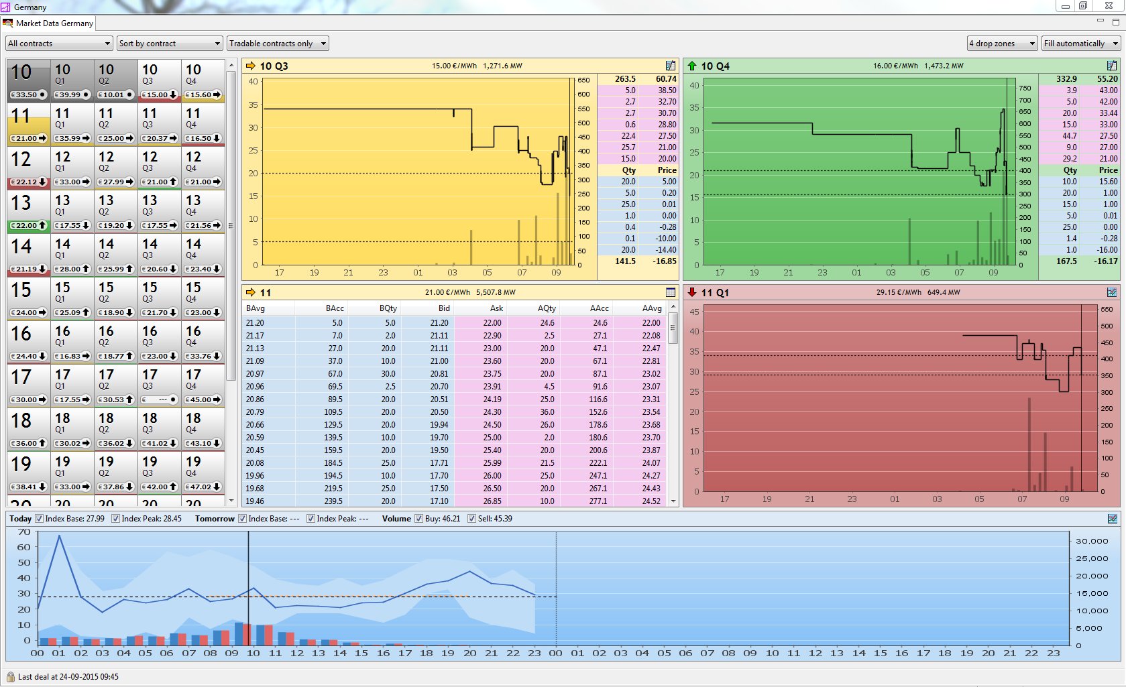Click the contract grid vertical scrollbar
Screen dimensions: 1126x687
point(231,225)
